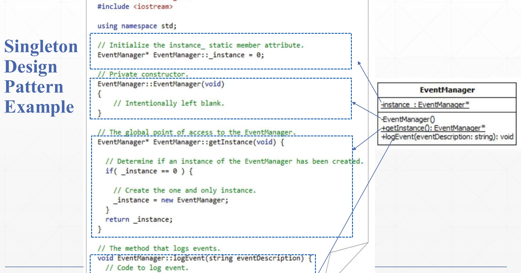Screen dimensions: 521x273
Task: Click '// The method that logs events.' comment
Action: (x=159, y=248)
